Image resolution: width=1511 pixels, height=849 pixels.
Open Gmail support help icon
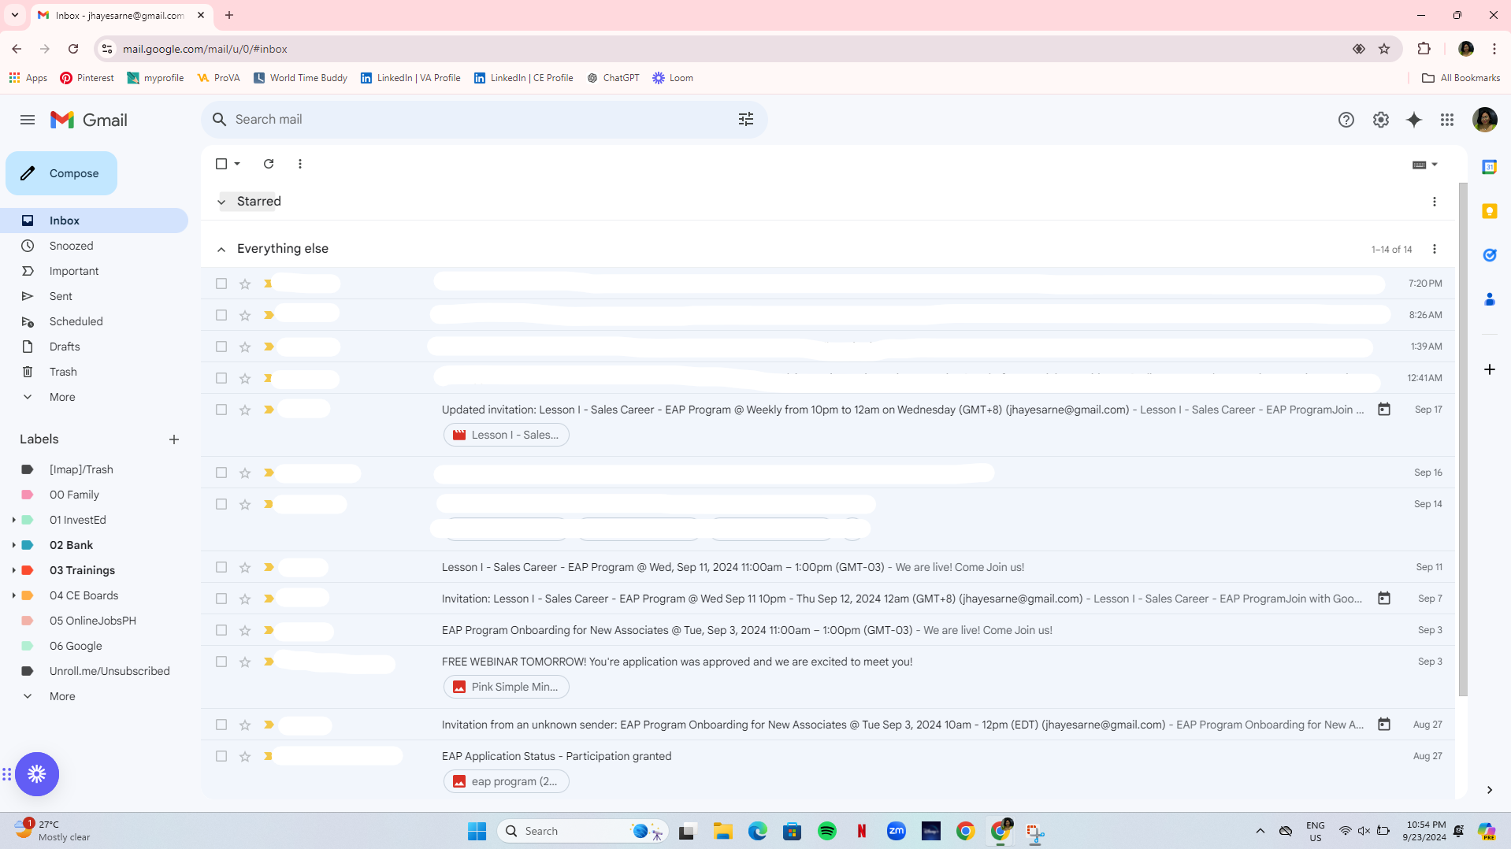pos(1346,120)
